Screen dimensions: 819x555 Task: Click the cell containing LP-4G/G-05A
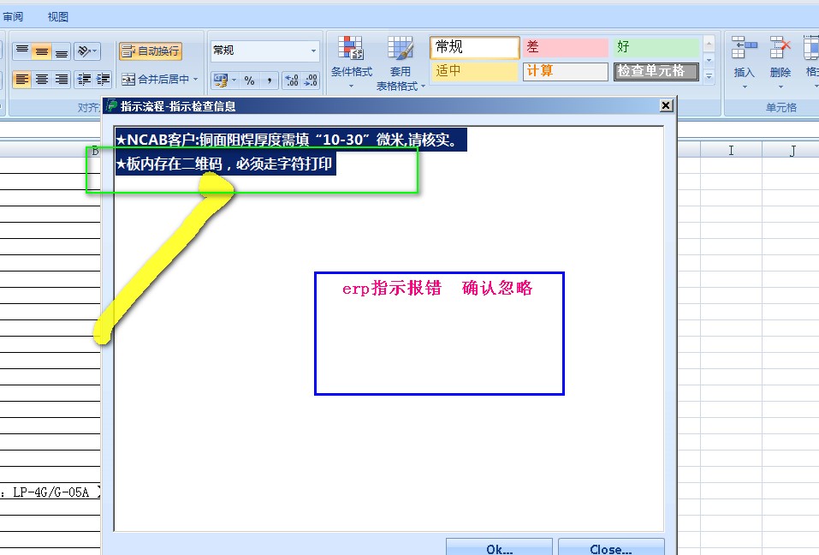tap(50, 492)
